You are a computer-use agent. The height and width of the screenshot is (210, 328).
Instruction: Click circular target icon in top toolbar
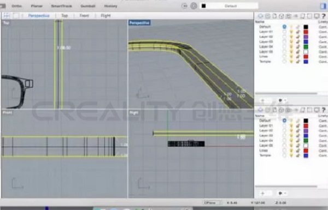pos(194,6)
